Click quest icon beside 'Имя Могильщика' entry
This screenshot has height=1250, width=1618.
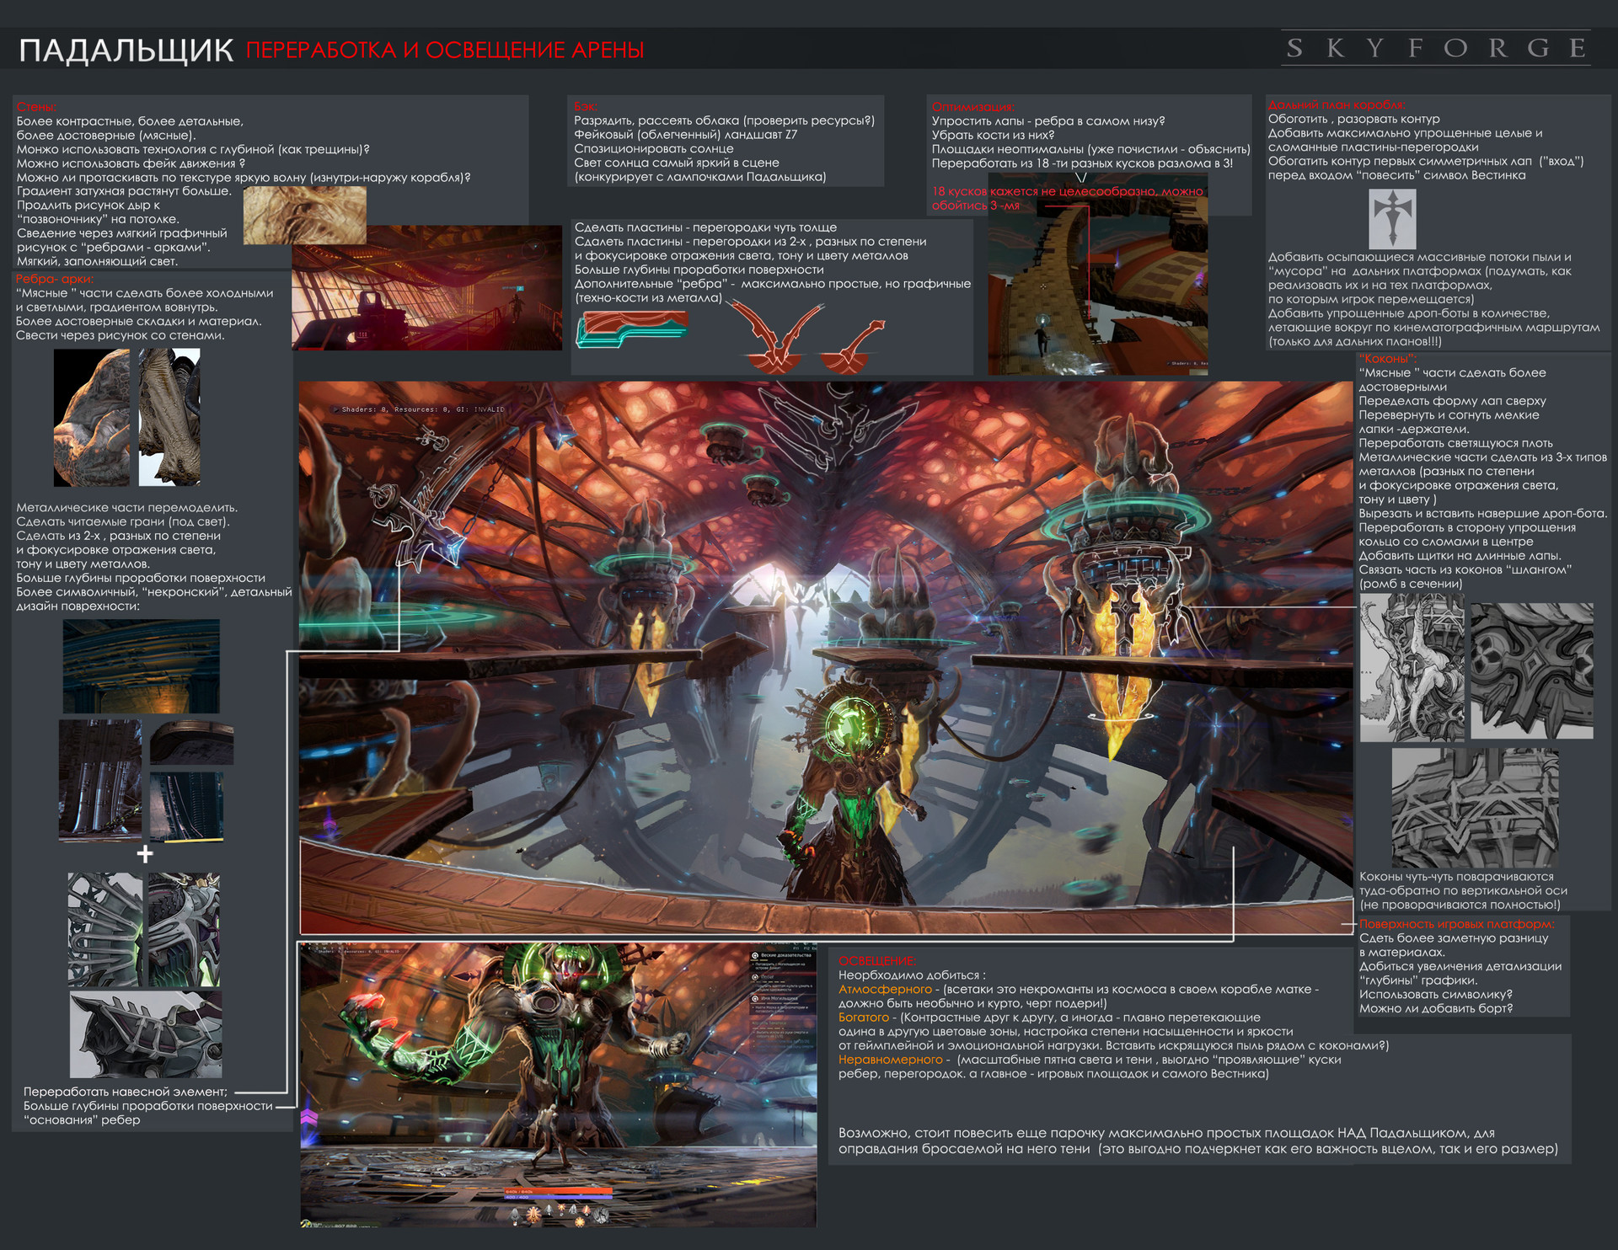[754, 999]
